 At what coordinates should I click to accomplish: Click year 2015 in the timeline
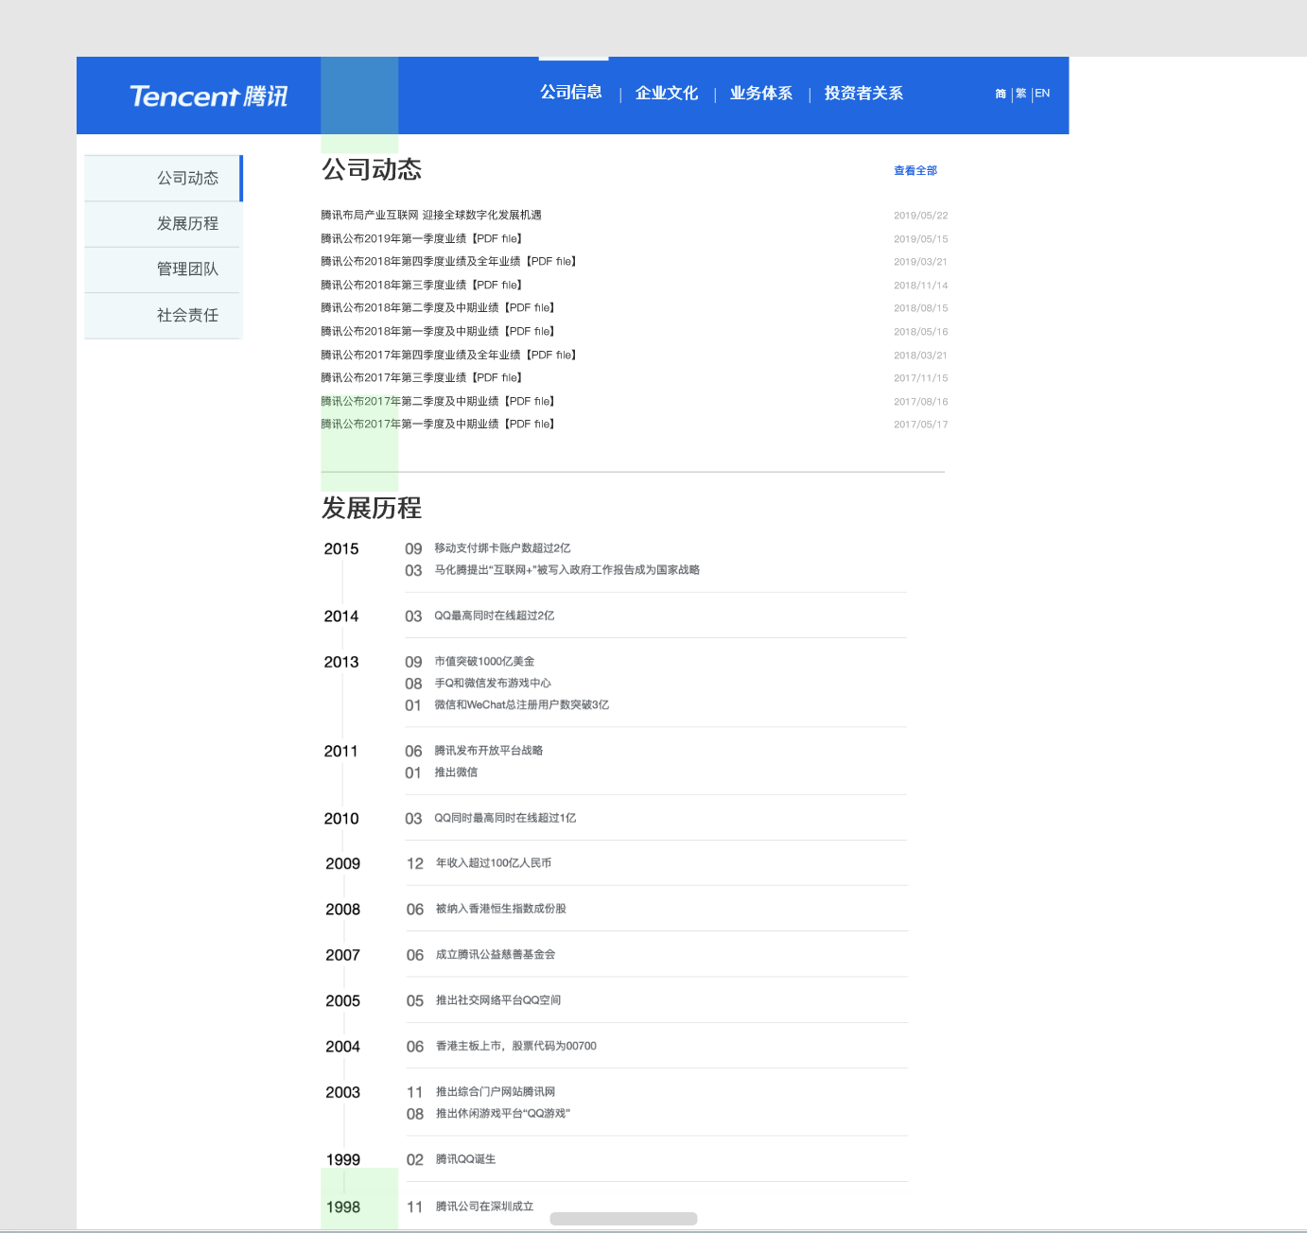(x=341, y=549)
